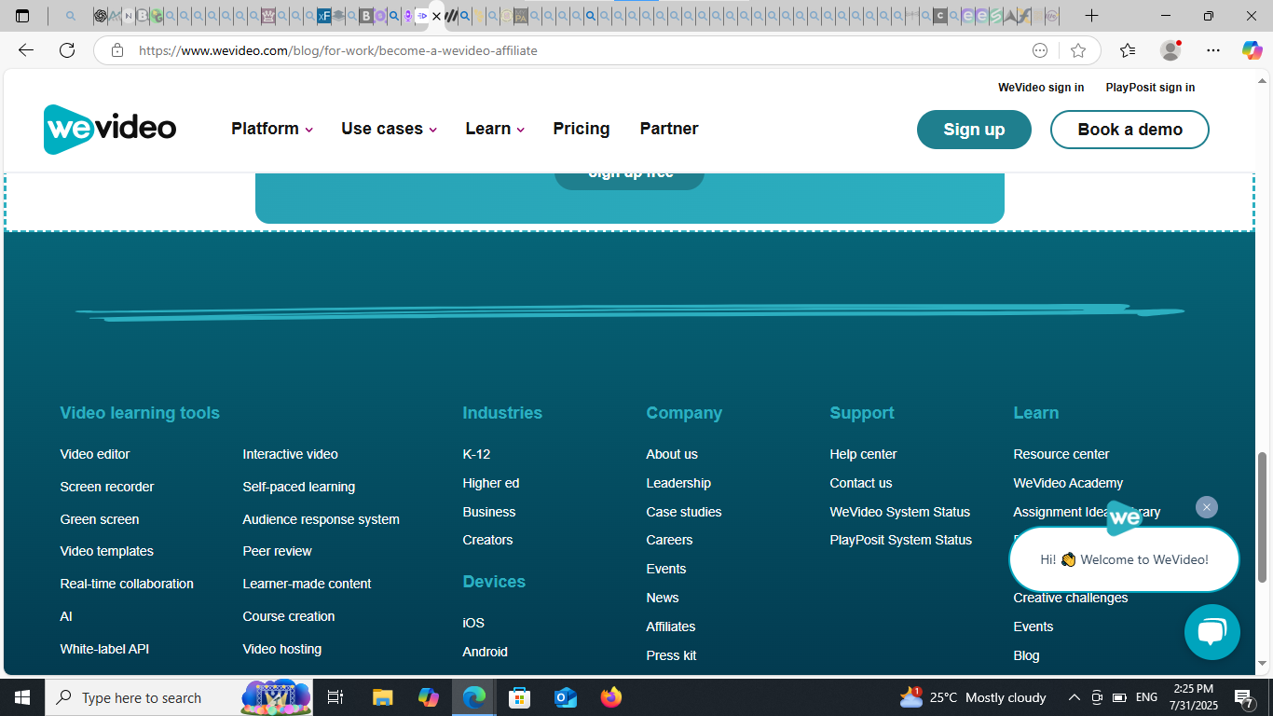Open the Audience response system link

click(x=321, y=519)
